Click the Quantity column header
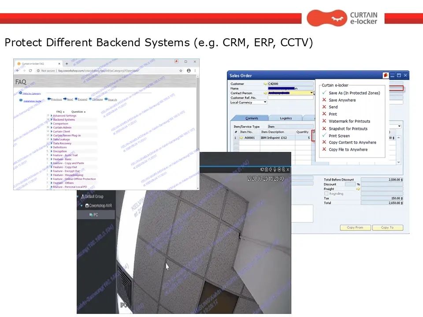Viewport: 423px width, 317px height. click(x=302, y=132)
